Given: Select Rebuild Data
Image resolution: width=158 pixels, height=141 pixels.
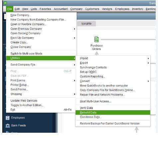Looking at the screenshot, I should (113, 113).
